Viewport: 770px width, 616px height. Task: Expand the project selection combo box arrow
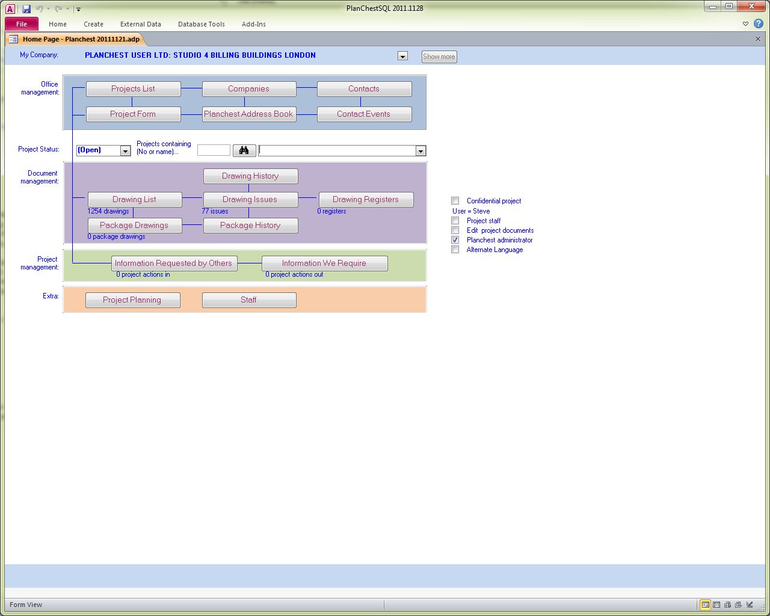[421, 151]
